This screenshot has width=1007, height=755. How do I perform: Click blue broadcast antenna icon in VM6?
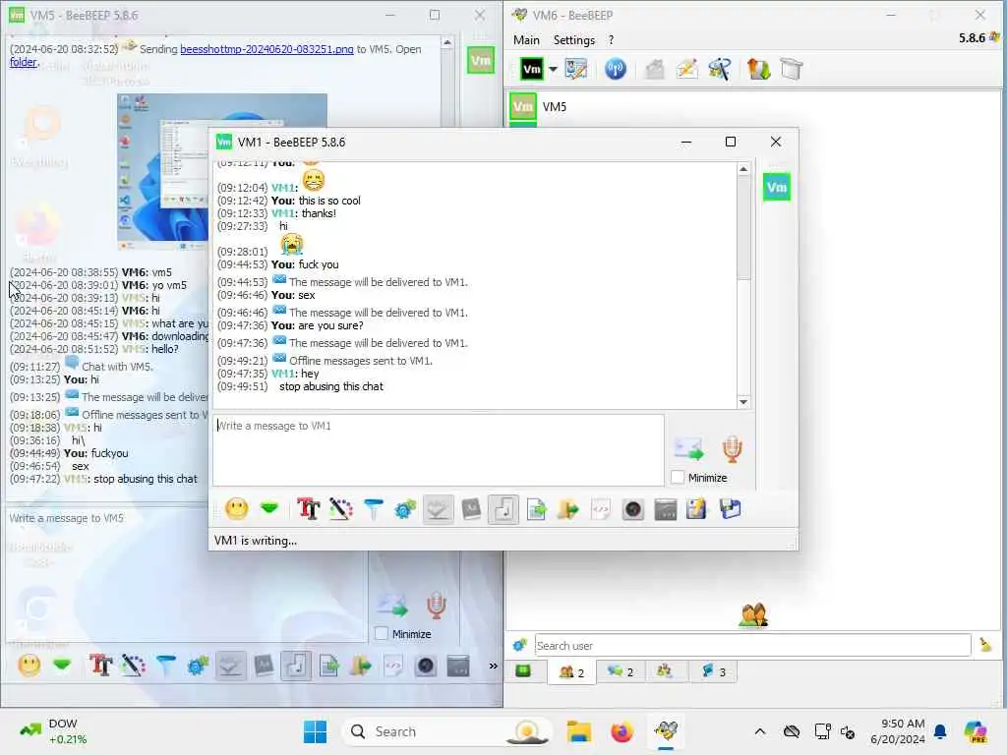(616, 69)
